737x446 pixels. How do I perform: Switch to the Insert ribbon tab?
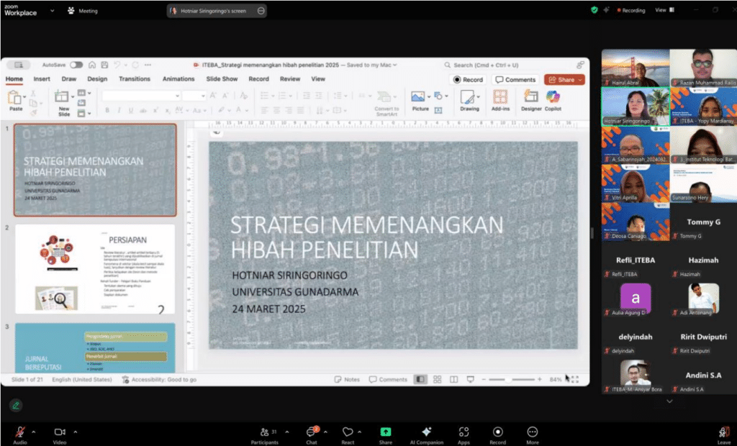point(42,79)
